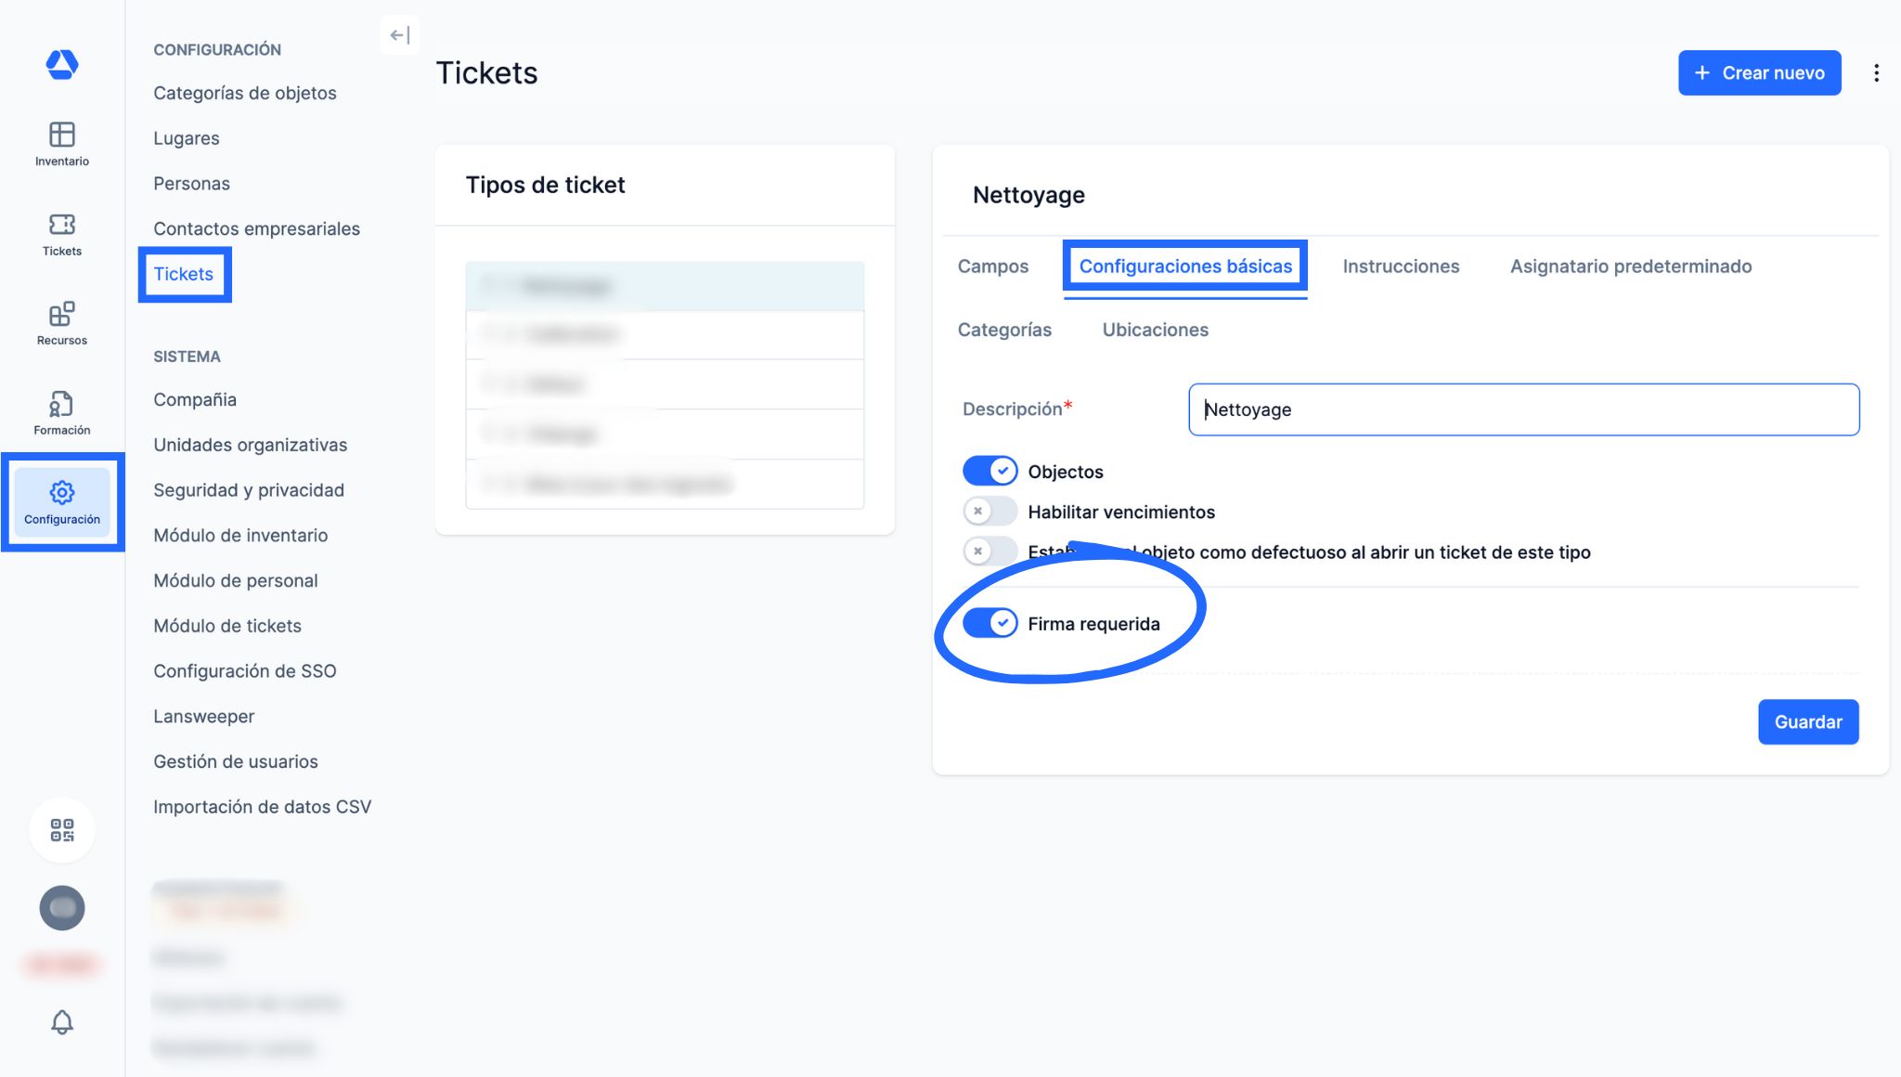The image size is (1901, 1077).
Task: Open the three-dot more options menu
Action: (1876, 73)
